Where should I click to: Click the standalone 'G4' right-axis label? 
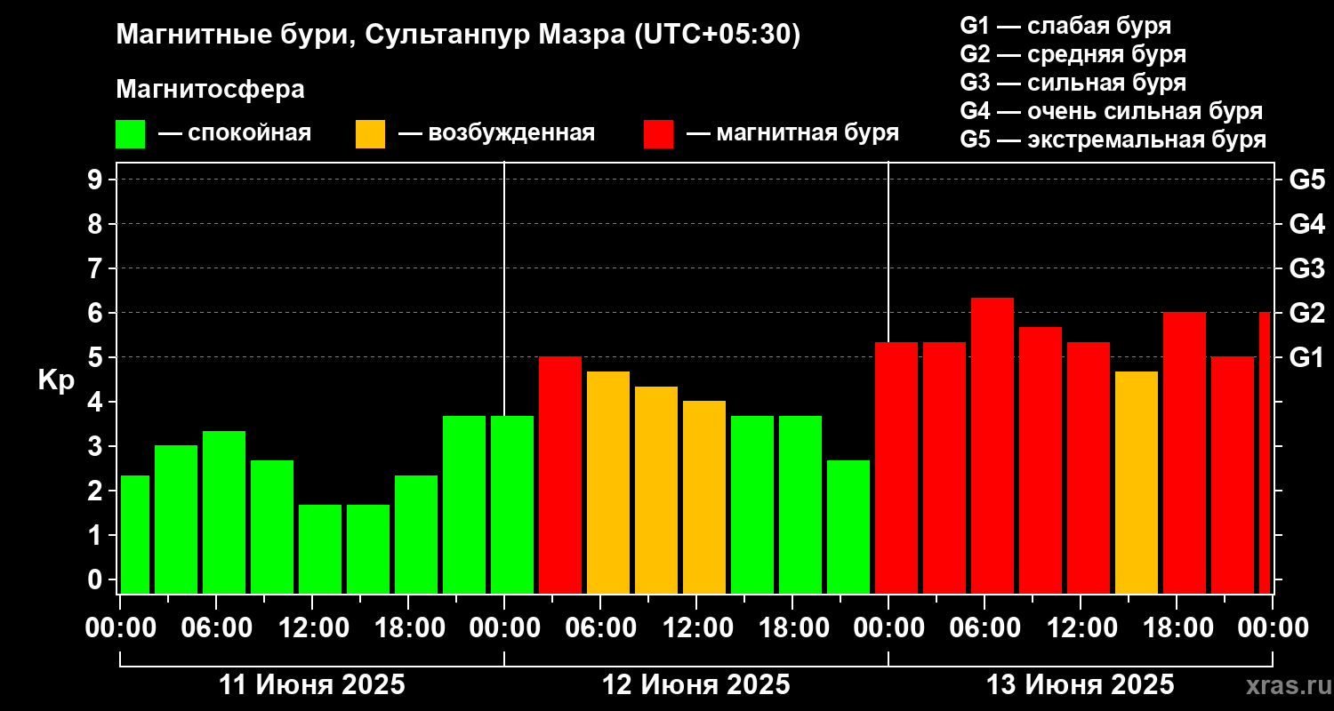coord(1306,224)
